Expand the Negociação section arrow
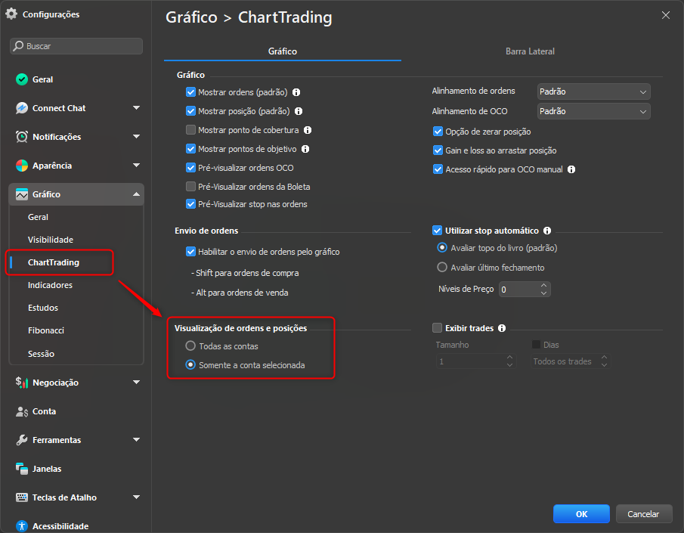Image resolution: width=684 pixels, height=533 pixels. click(x=137, y=383)
